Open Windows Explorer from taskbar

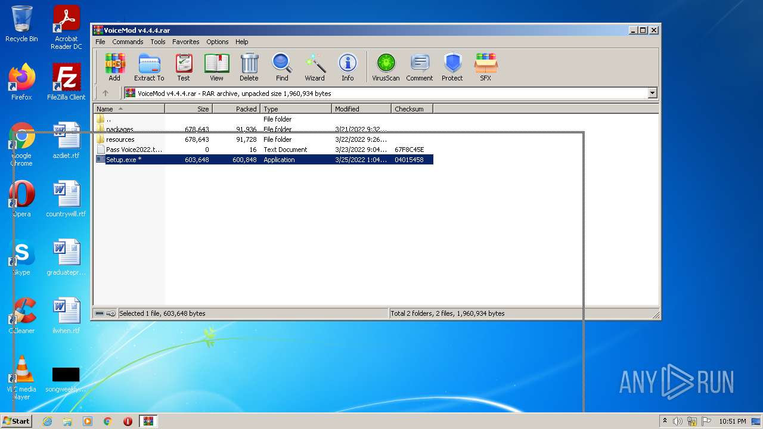pyautogui.click(x=67, y=421)
